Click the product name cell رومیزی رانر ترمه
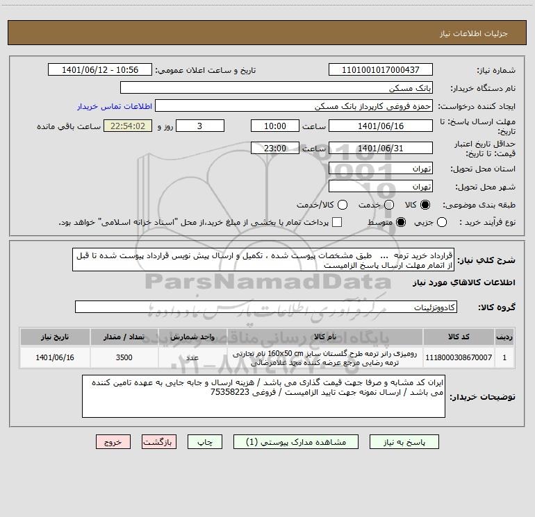Image resolution: width=535 pixels, height=517 pixels. point(325,358)
